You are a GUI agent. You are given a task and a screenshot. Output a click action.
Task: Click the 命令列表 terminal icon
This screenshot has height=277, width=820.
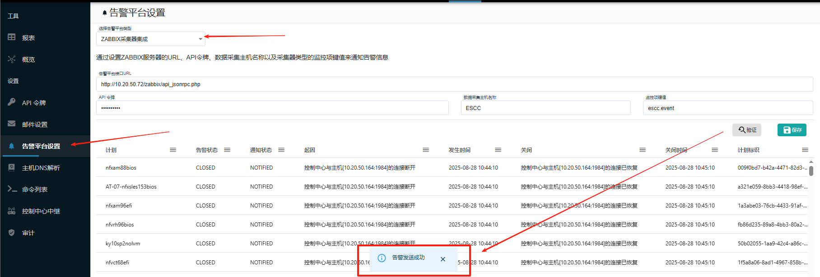pyautogui.click(x=12, y=189)
